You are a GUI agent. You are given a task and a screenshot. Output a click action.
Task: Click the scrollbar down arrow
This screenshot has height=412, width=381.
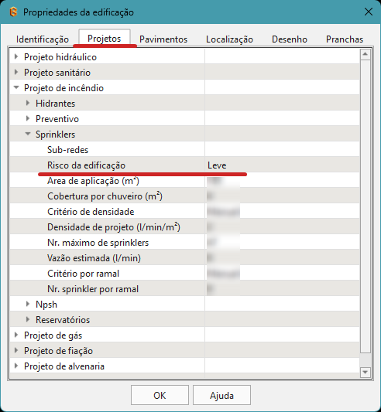366,372
